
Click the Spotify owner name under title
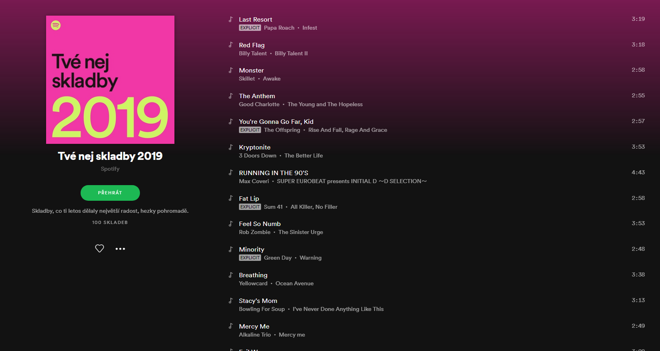pos(110,169)
